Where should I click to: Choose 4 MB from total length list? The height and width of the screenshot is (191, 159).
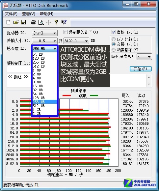coord(45,78)
